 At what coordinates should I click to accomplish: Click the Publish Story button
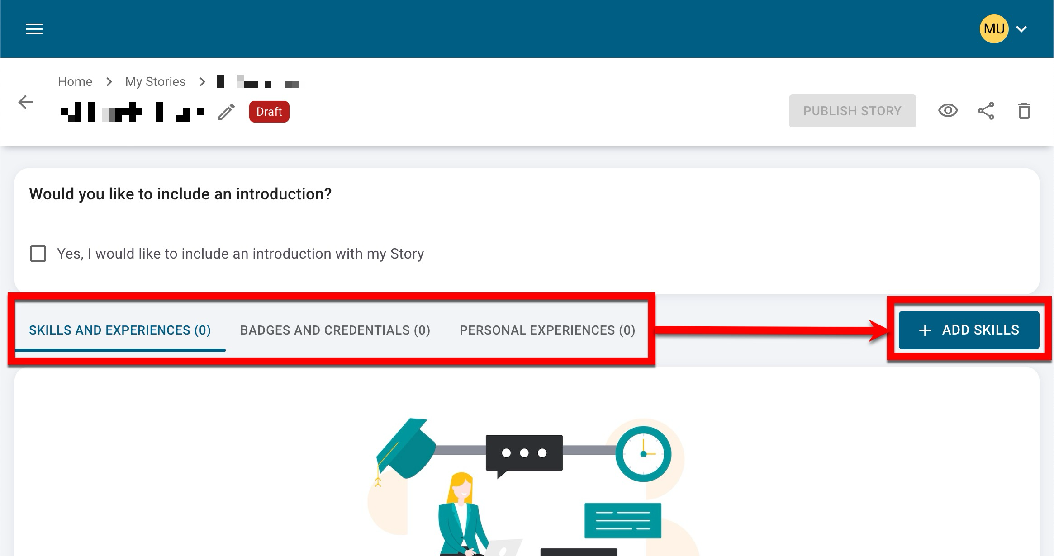852,111
